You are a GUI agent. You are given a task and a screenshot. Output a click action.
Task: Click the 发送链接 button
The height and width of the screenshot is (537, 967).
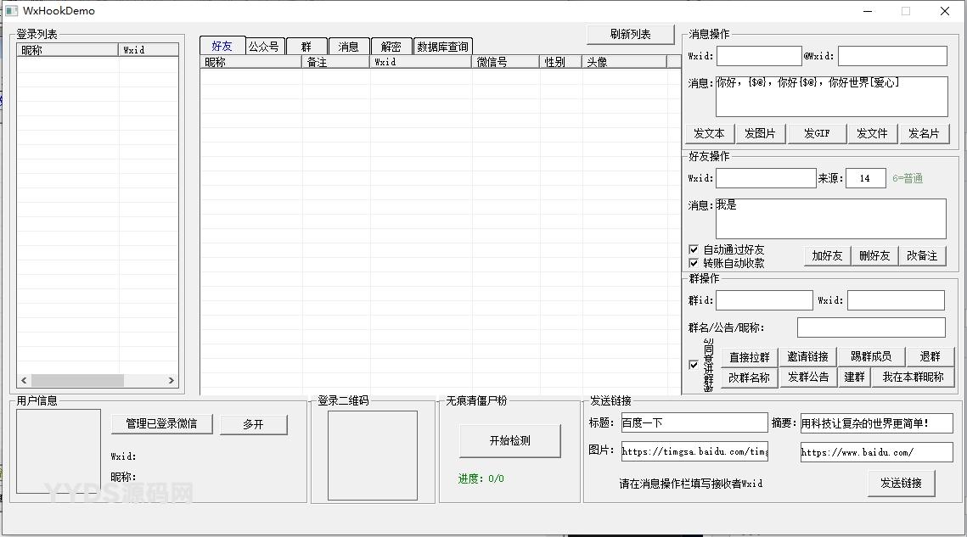pos(901,484)
